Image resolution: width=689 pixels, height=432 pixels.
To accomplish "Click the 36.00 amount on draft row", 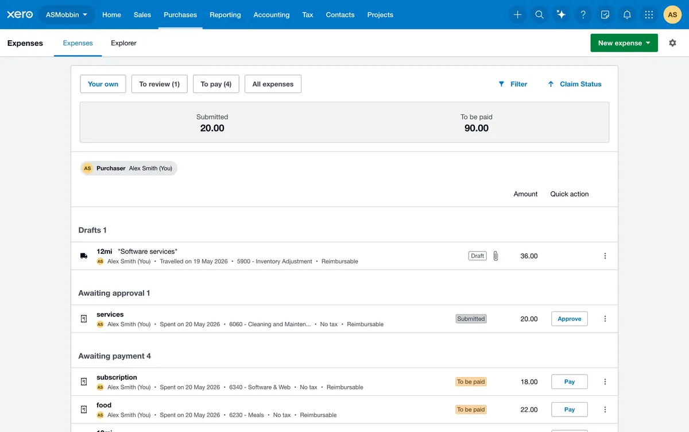I will [529, 256].
